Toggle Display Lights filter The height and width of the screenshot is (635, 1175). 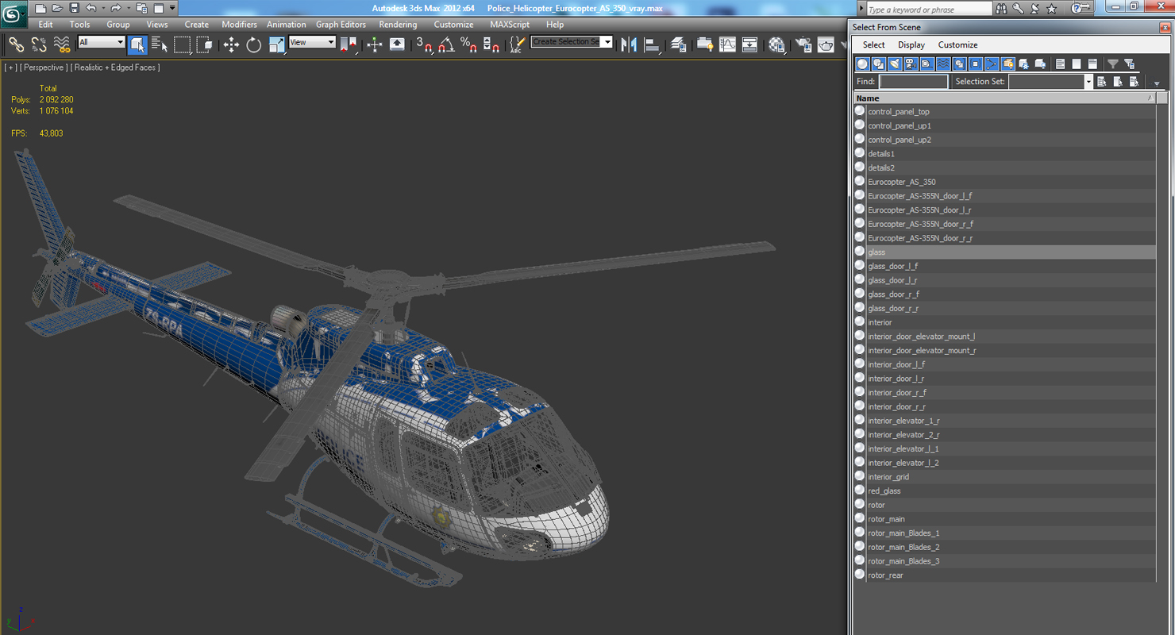tap(895, 63)
